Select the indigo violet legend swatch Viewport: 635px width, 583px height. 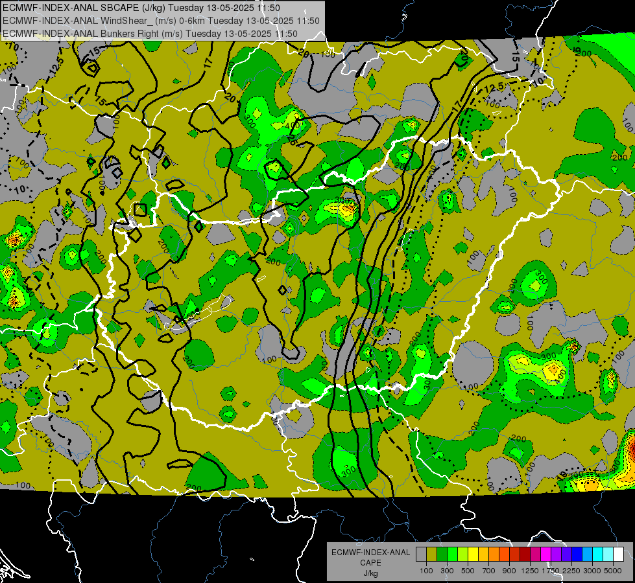(x=566, y=554)
